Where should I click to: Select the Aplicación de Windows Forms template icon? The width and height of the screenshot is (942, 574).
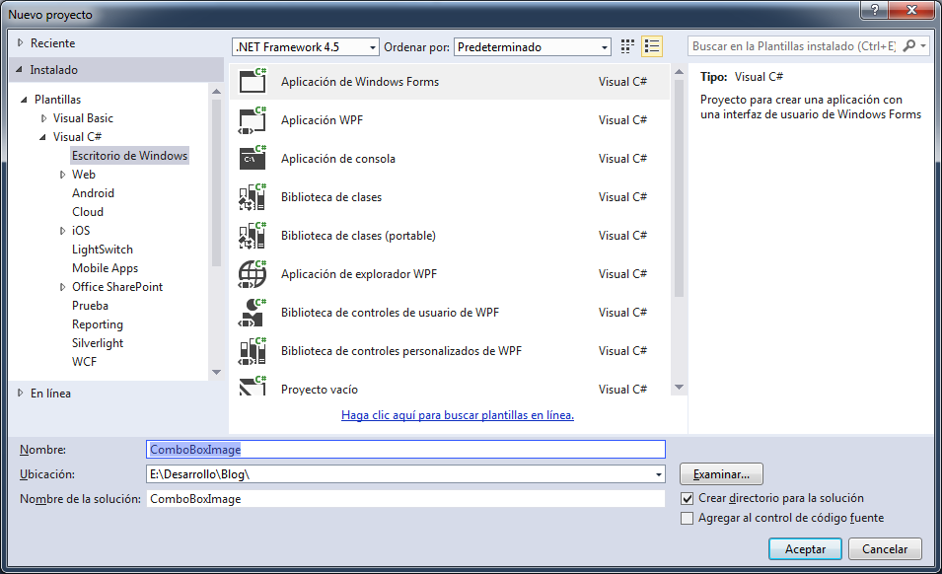click(253, 83)
